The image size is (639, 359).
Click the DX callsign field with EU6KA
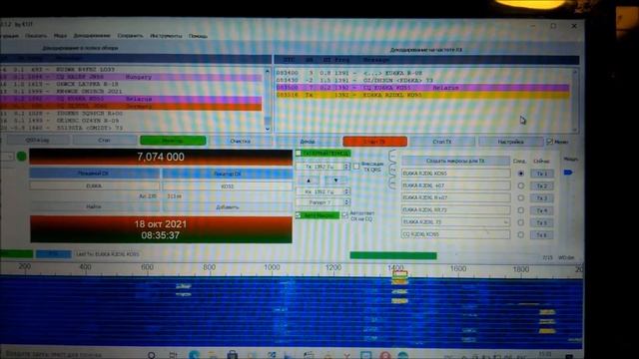94,186
